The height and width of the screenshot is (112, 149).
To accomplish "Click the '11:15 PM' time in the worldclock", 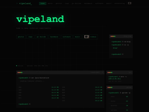I will point(99,93).
